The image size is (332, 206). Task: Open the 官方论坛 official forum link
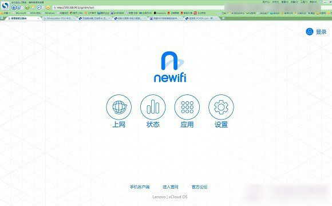tap(199, 187)
